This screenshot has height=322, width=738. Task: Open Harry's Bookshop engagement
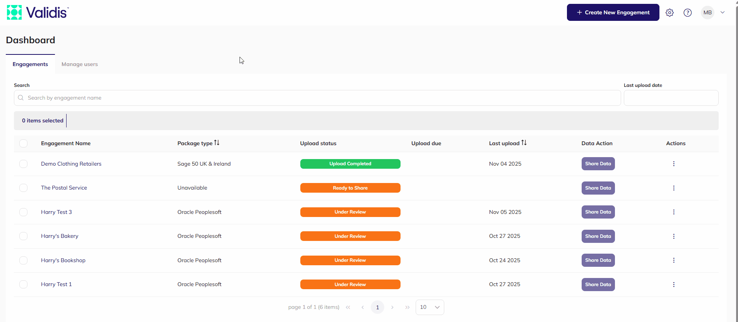tap(63, 260)
